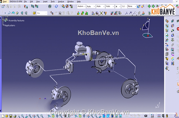
Task: Expand the Assembly features tree node
Action: coord(3,20)
